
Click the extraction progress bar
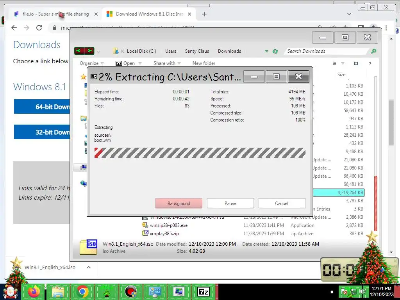coord(200,153)
